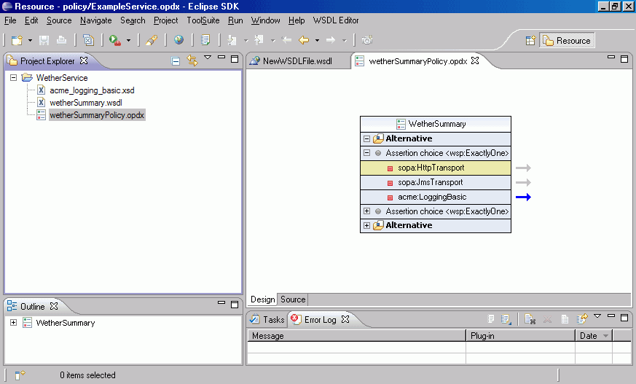This screenshot has width=636, height=384.
Task: Open the Run external tools dropdown
Action: click(x=128, y=41)
